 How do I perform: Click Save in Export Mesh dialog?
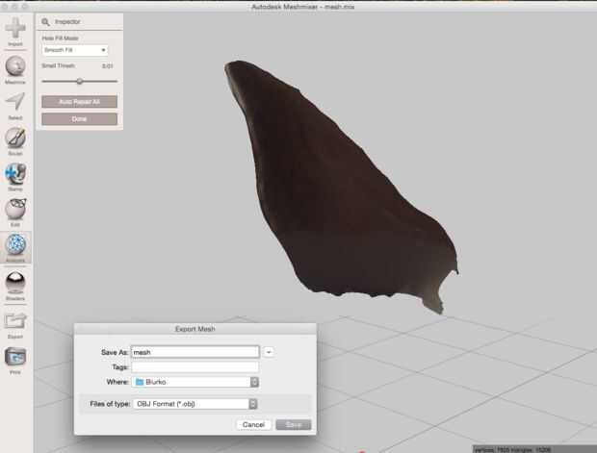pos(293,424)
